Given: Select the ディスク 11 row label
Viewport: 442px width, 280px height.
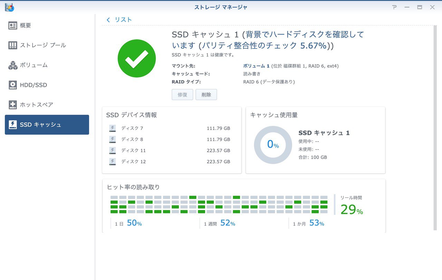Looking at the screenshot, I should click(x=133, y=150).
